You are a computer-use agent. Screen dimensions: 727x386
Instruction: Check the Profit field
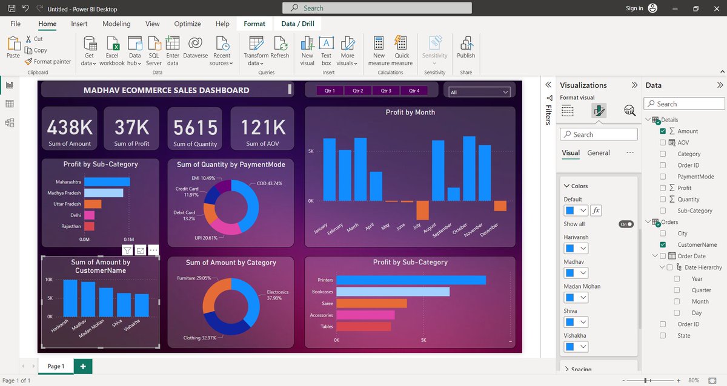[x=663, y=188]
